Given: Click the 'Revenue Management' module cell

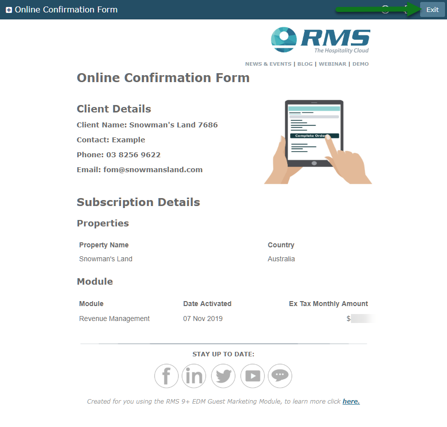Looking at the screenshot, I should [114, 319].
